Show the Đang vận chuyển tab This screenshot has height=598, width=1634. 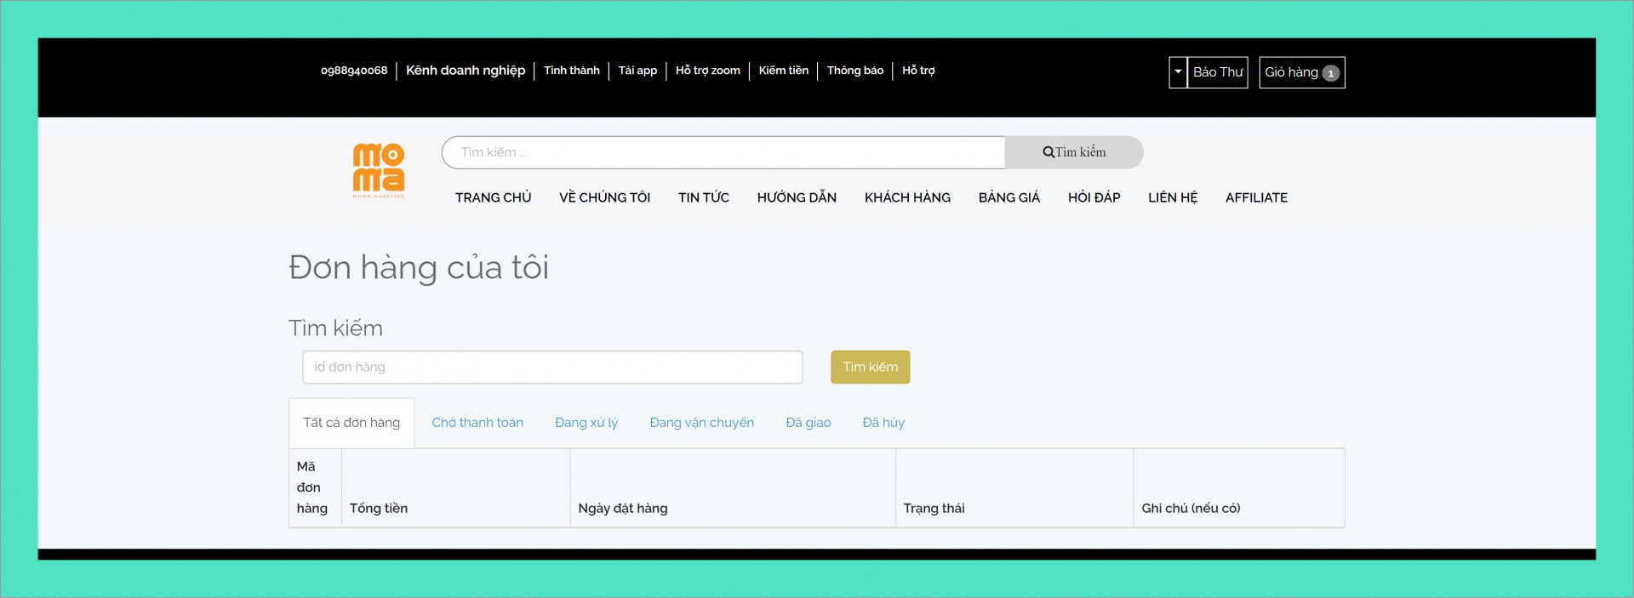click(701, 423)
